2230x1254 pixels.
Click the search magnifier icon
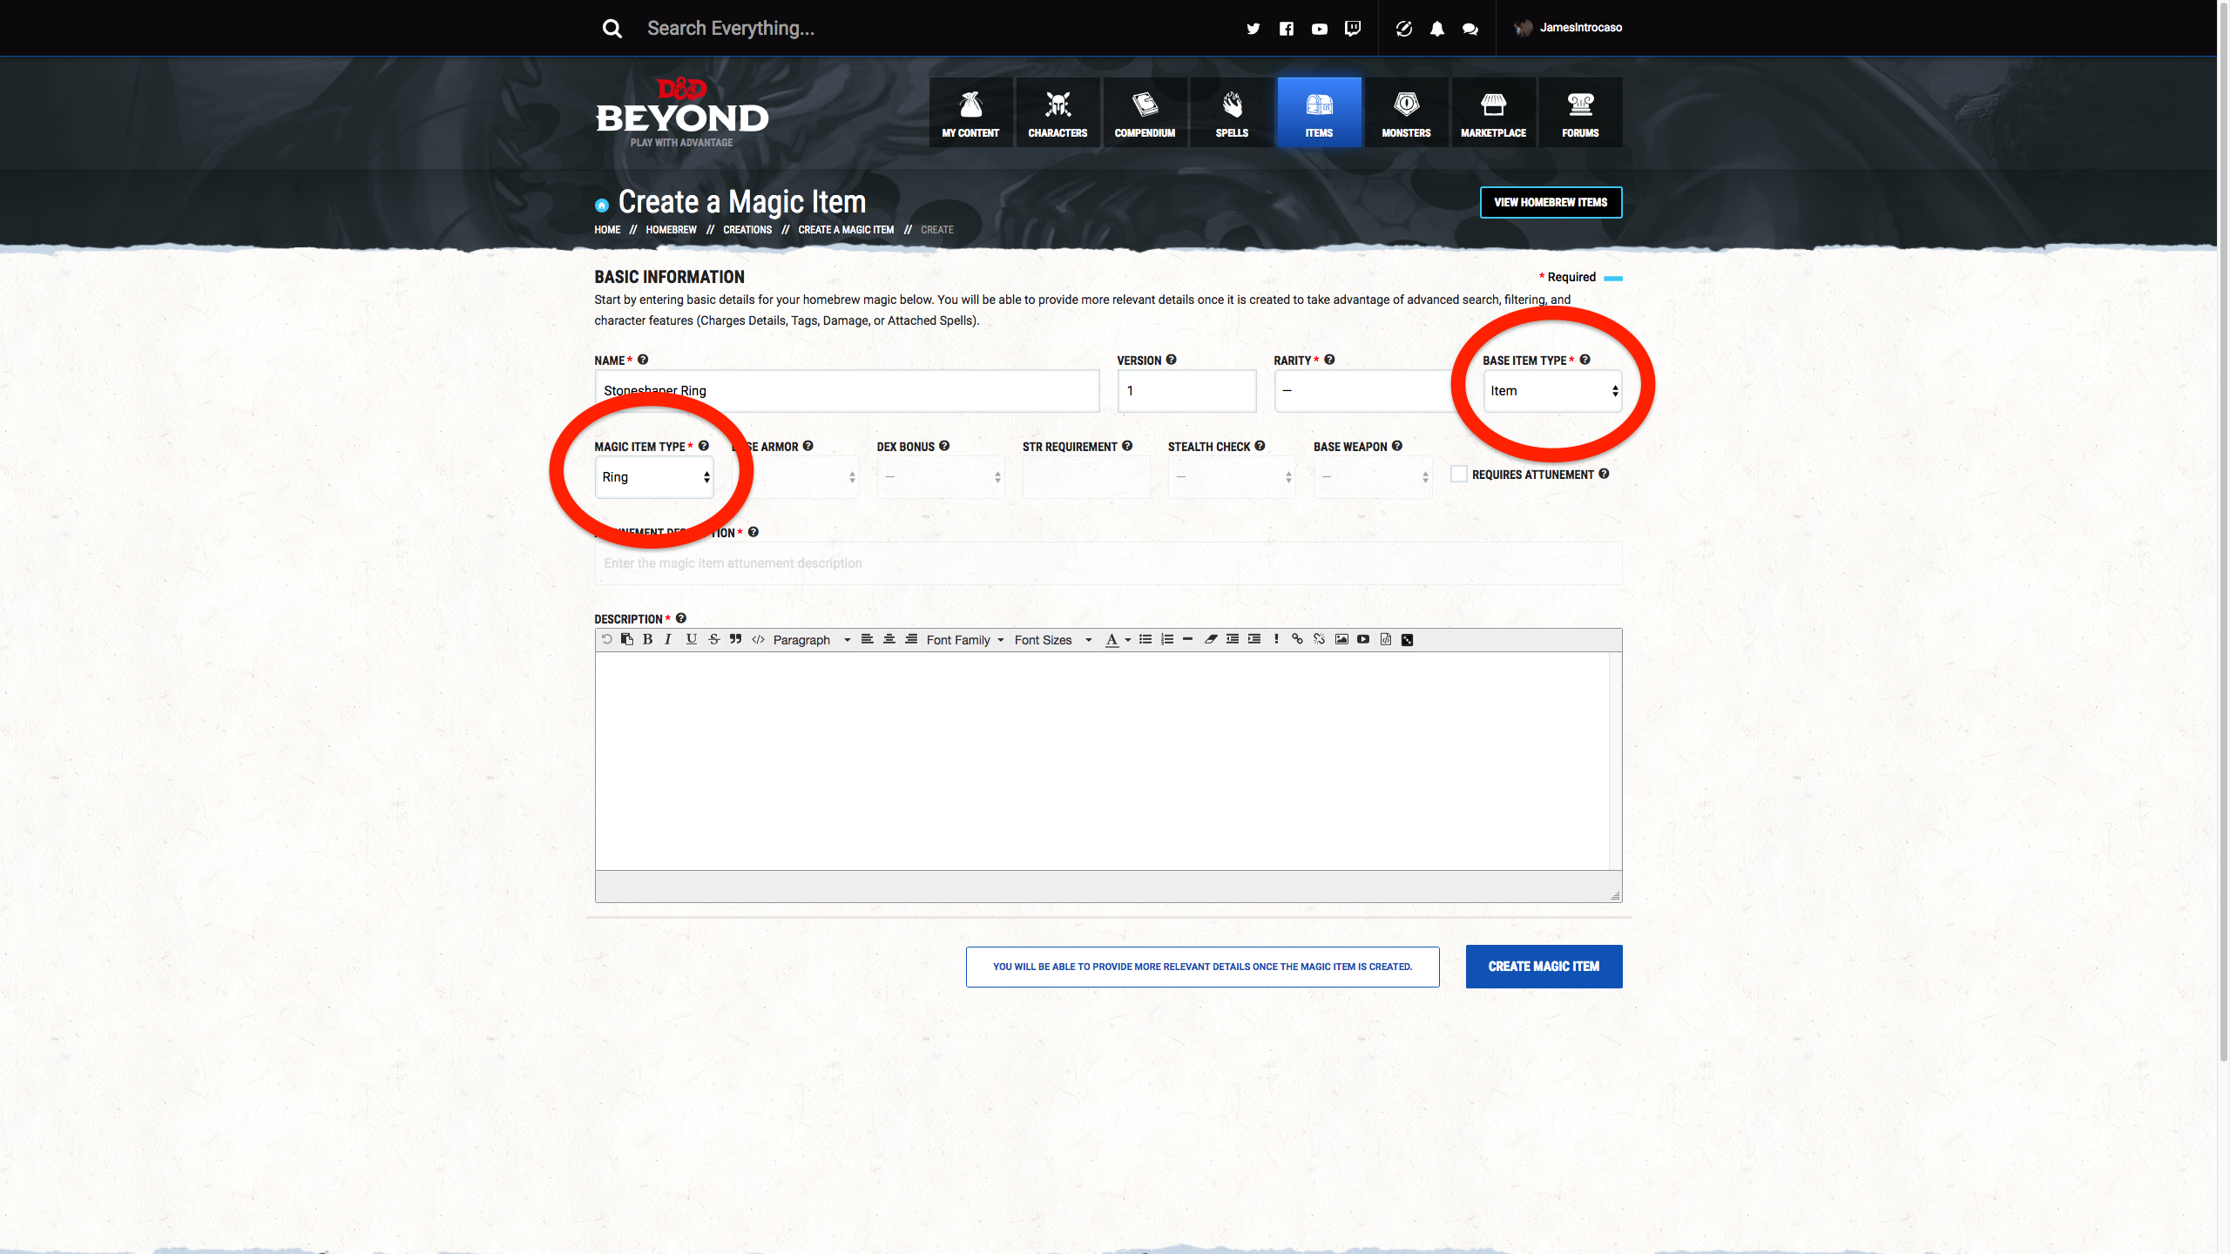(612, 28)
